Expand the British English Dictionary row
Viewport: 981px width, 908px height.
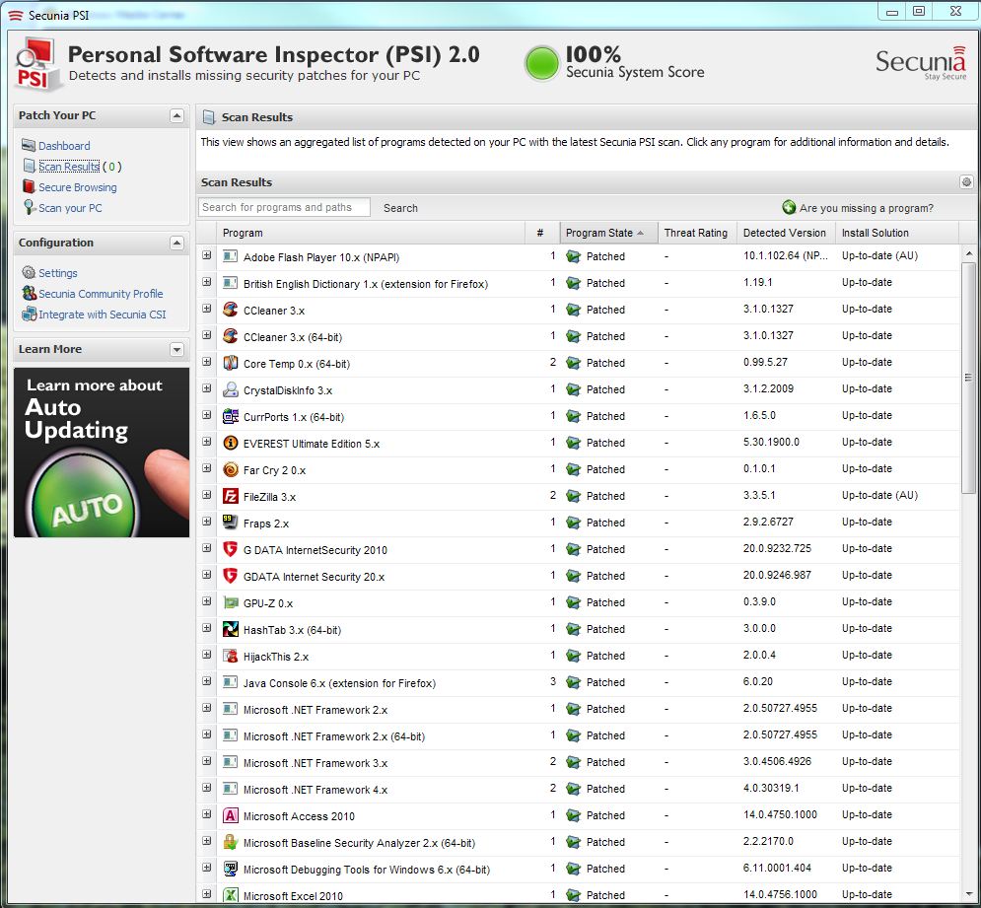point(206,282)
